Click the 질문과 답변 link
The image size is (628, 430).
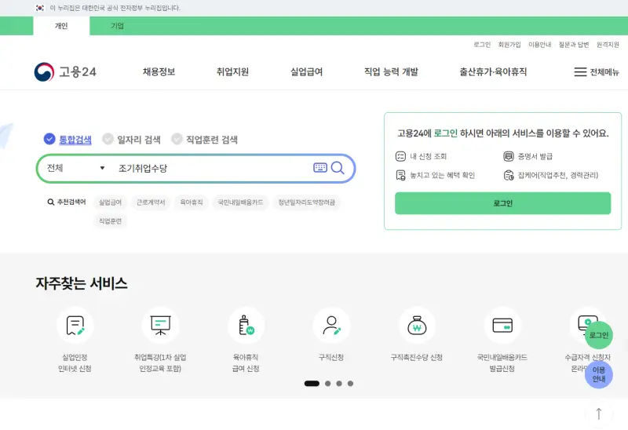point(574,45)
